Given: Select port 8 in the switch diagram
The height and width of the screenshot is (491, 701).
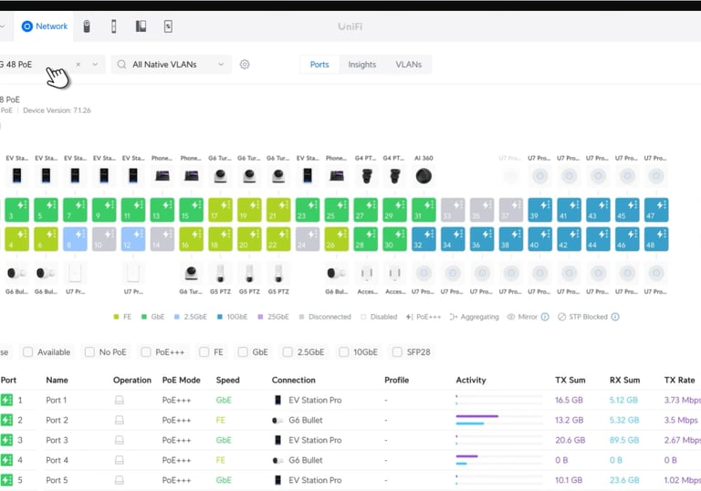Looking at the screenshot, I should (x=75, y=239).
